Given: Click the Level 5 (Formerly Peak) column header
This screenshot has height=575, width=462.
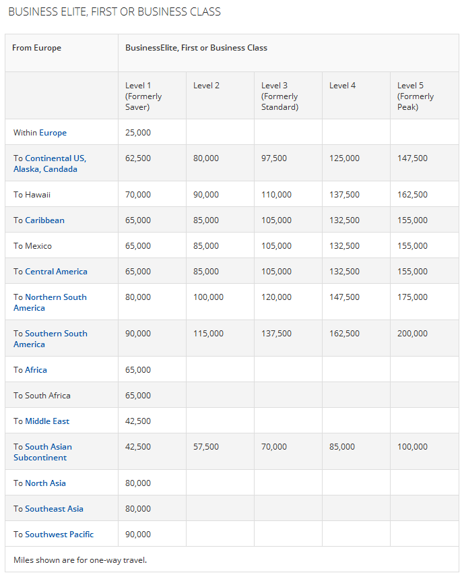Looking at the screenshot, I should (x=416, y=96).
